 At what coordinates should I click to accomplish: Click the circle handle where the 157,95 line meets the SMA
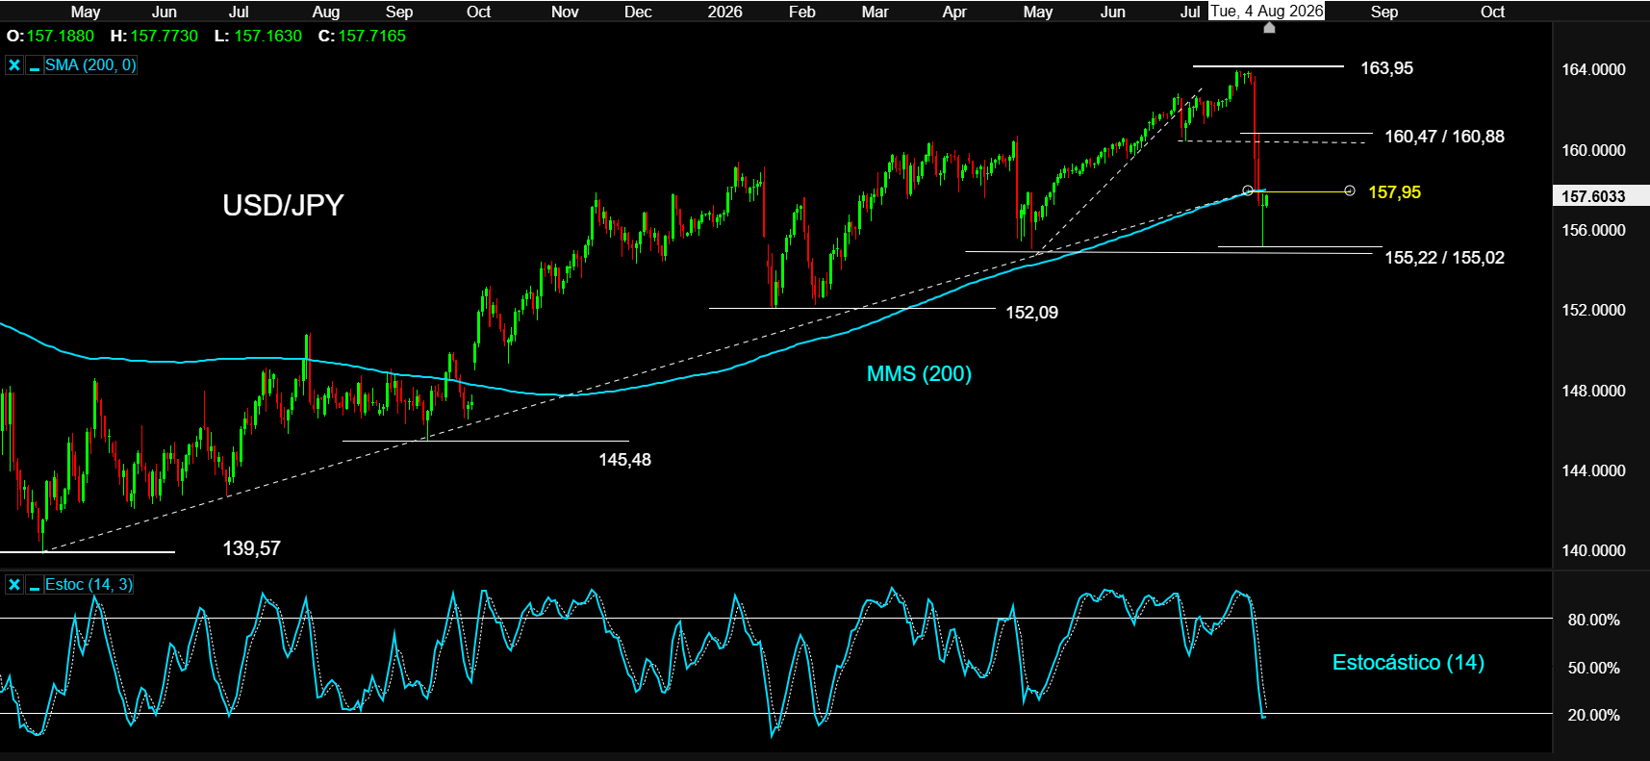pyautogui.click(x=1248, y=190)
